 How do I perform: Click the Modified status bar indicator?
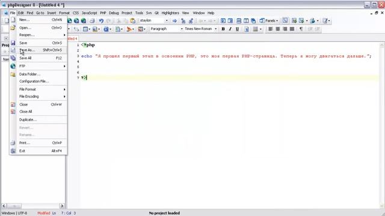tap(43, 213)
